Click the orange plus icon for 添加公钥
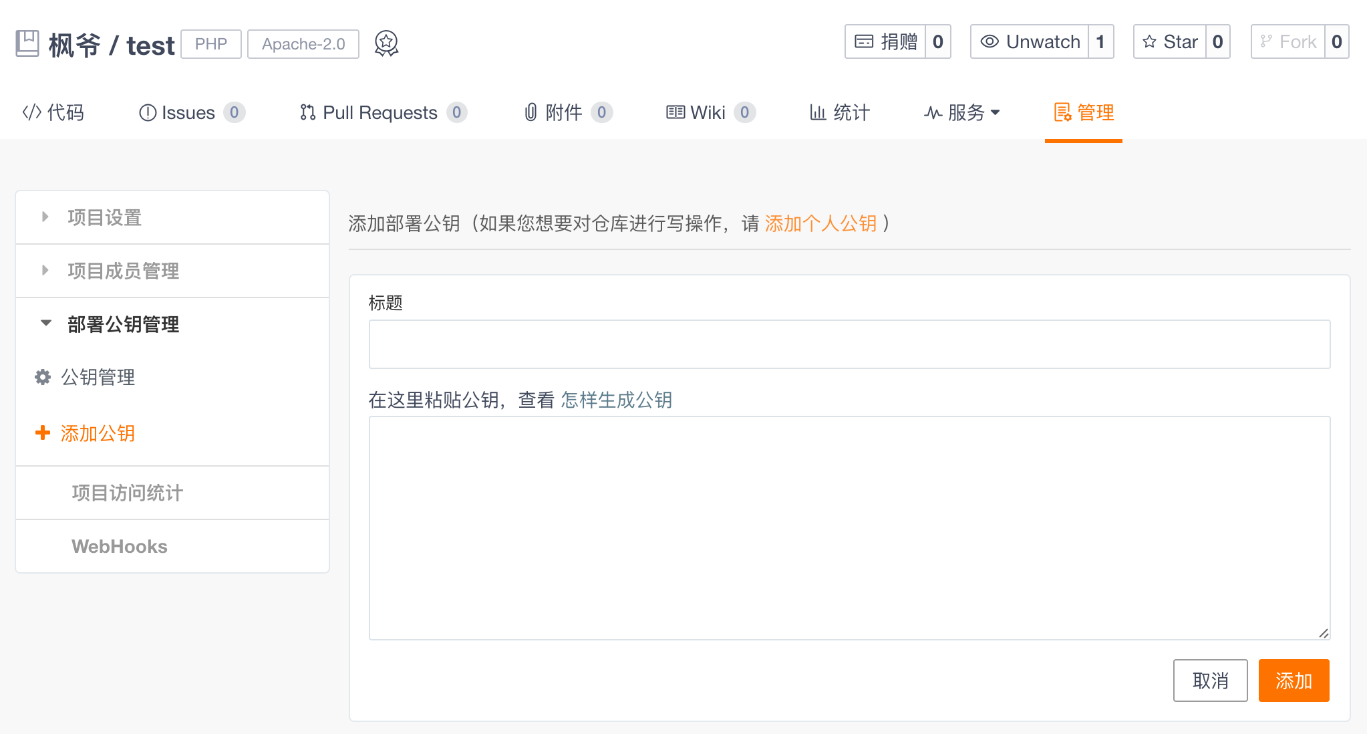This screenshot has height=734, width=1367. [x=43, y=433]
